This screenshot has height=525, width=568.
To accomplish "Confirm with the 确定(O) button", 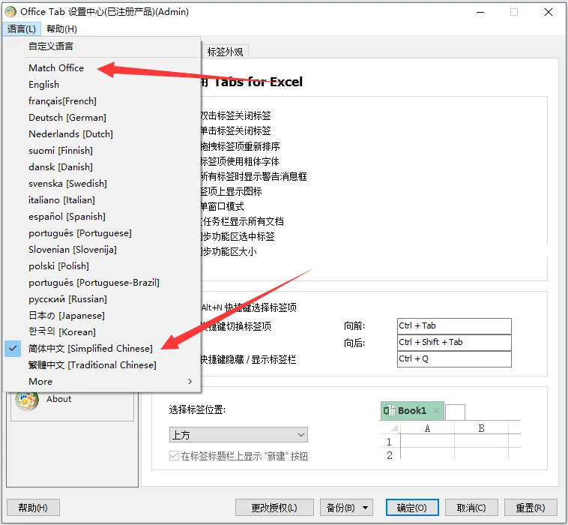I will pos(412,508).
